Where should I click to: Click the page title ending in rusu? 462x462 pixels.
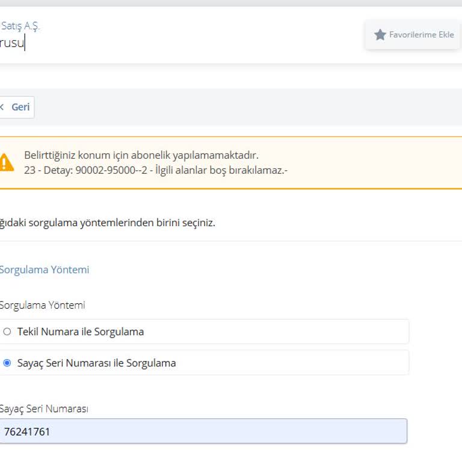pos(12,43)
